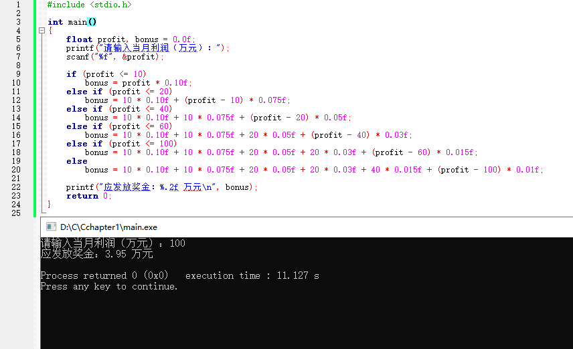This screenshot has height=349, width=573.
Task: Click the Process returned 0 (0x0) text
Action: [x=104, y=275]
